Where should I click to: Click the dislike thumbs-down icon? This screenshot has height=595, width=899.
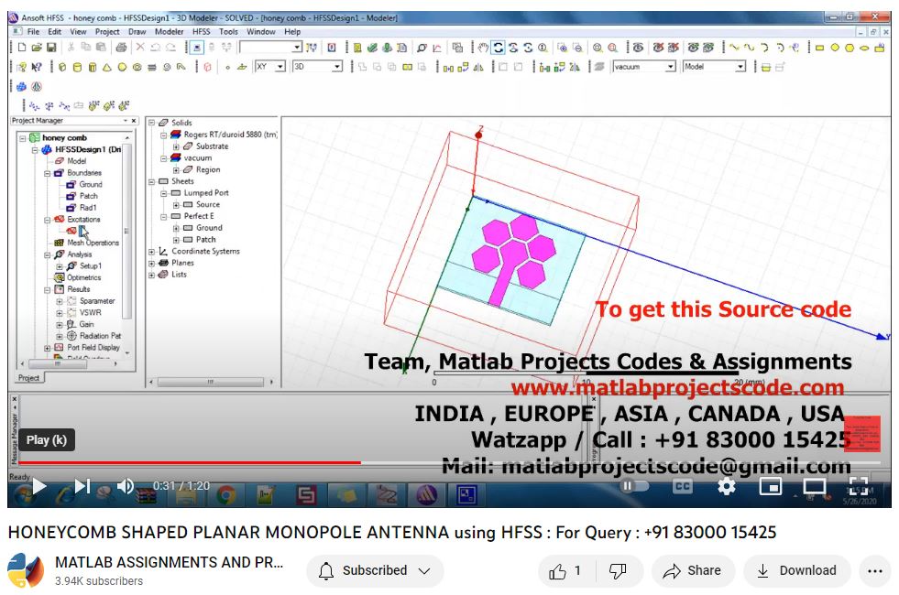point(618,571)
